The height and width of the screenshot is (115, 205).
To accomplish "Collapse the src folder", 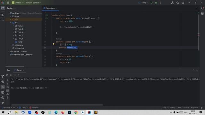I will pos(11,23).
